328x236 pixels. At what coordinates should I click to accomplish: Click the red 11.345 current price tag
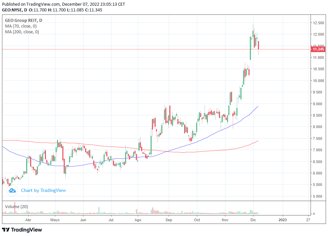pos(318,49)
